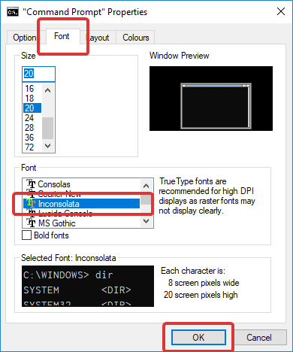The height and width of the screenshot is (352, 293).
Task: Click the down arrow of the size list scrollbar
Action: [x=47, y=146]
